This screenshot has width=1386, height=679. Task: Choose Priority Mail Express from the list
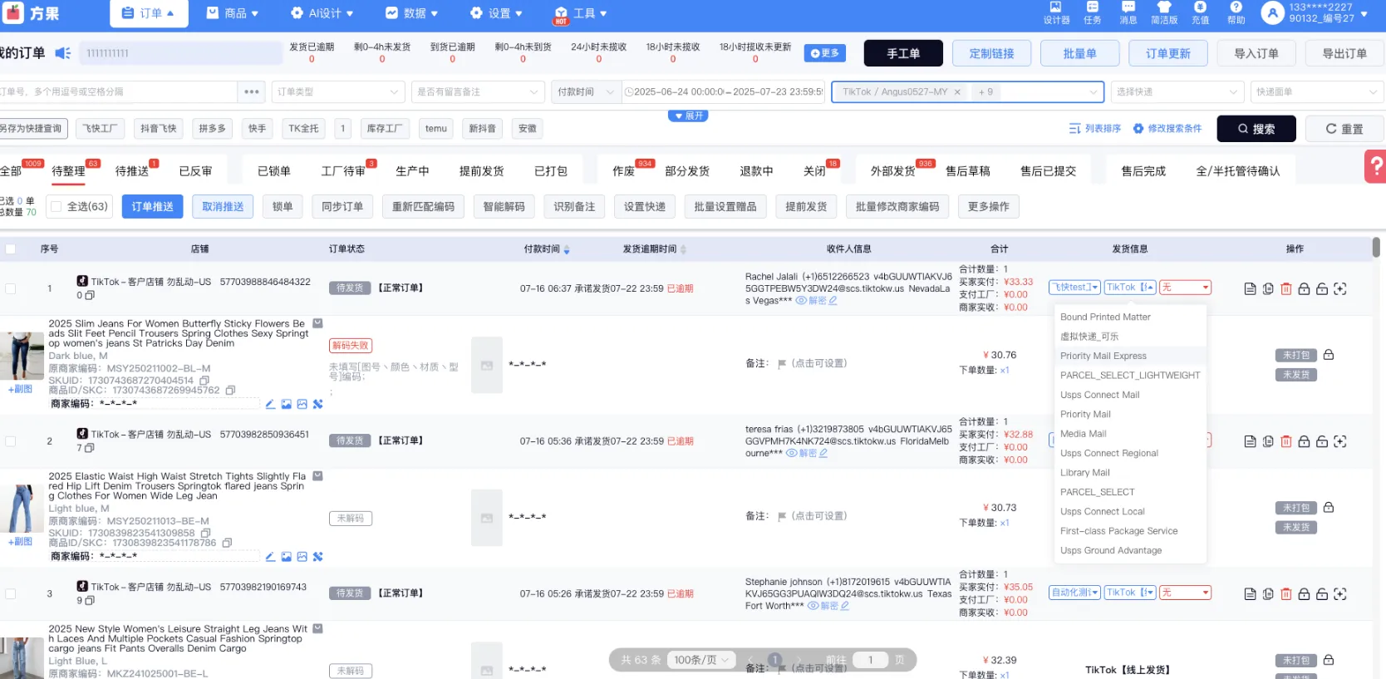(1103, 356)
